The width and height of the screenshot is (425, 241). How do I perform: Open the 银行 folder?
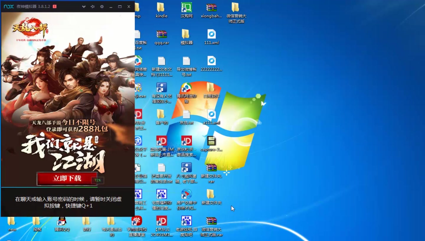tap(87, 224)
